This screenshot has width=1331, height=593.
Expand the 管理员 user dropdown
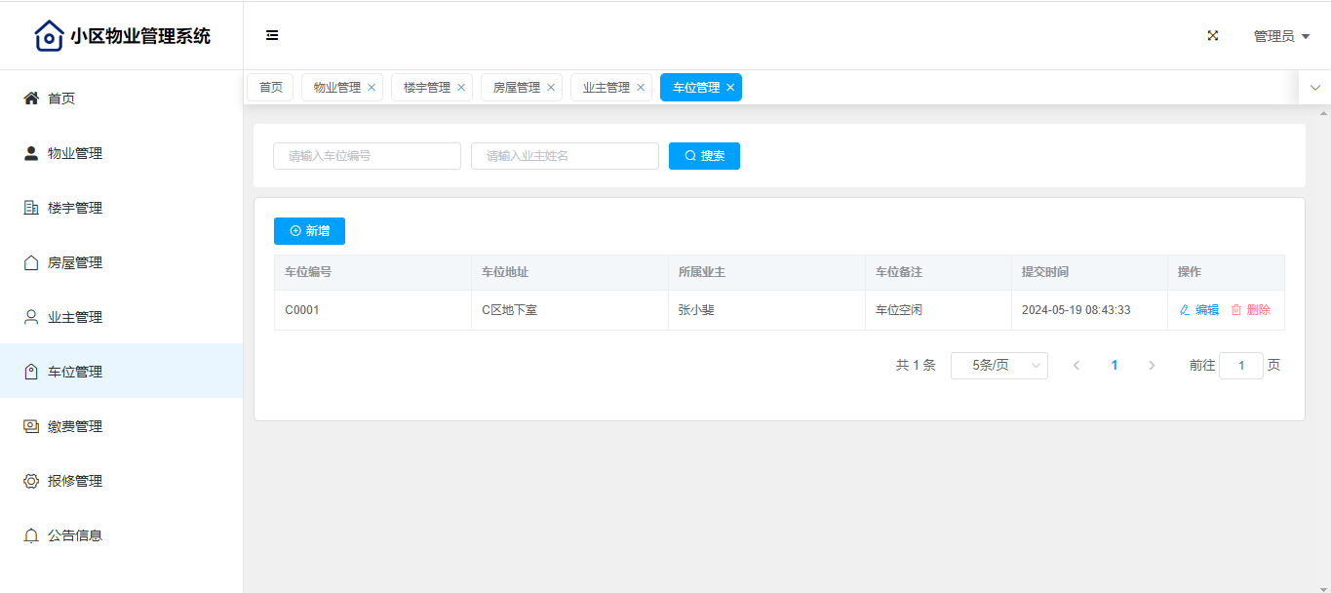[x=1280, y=36]
